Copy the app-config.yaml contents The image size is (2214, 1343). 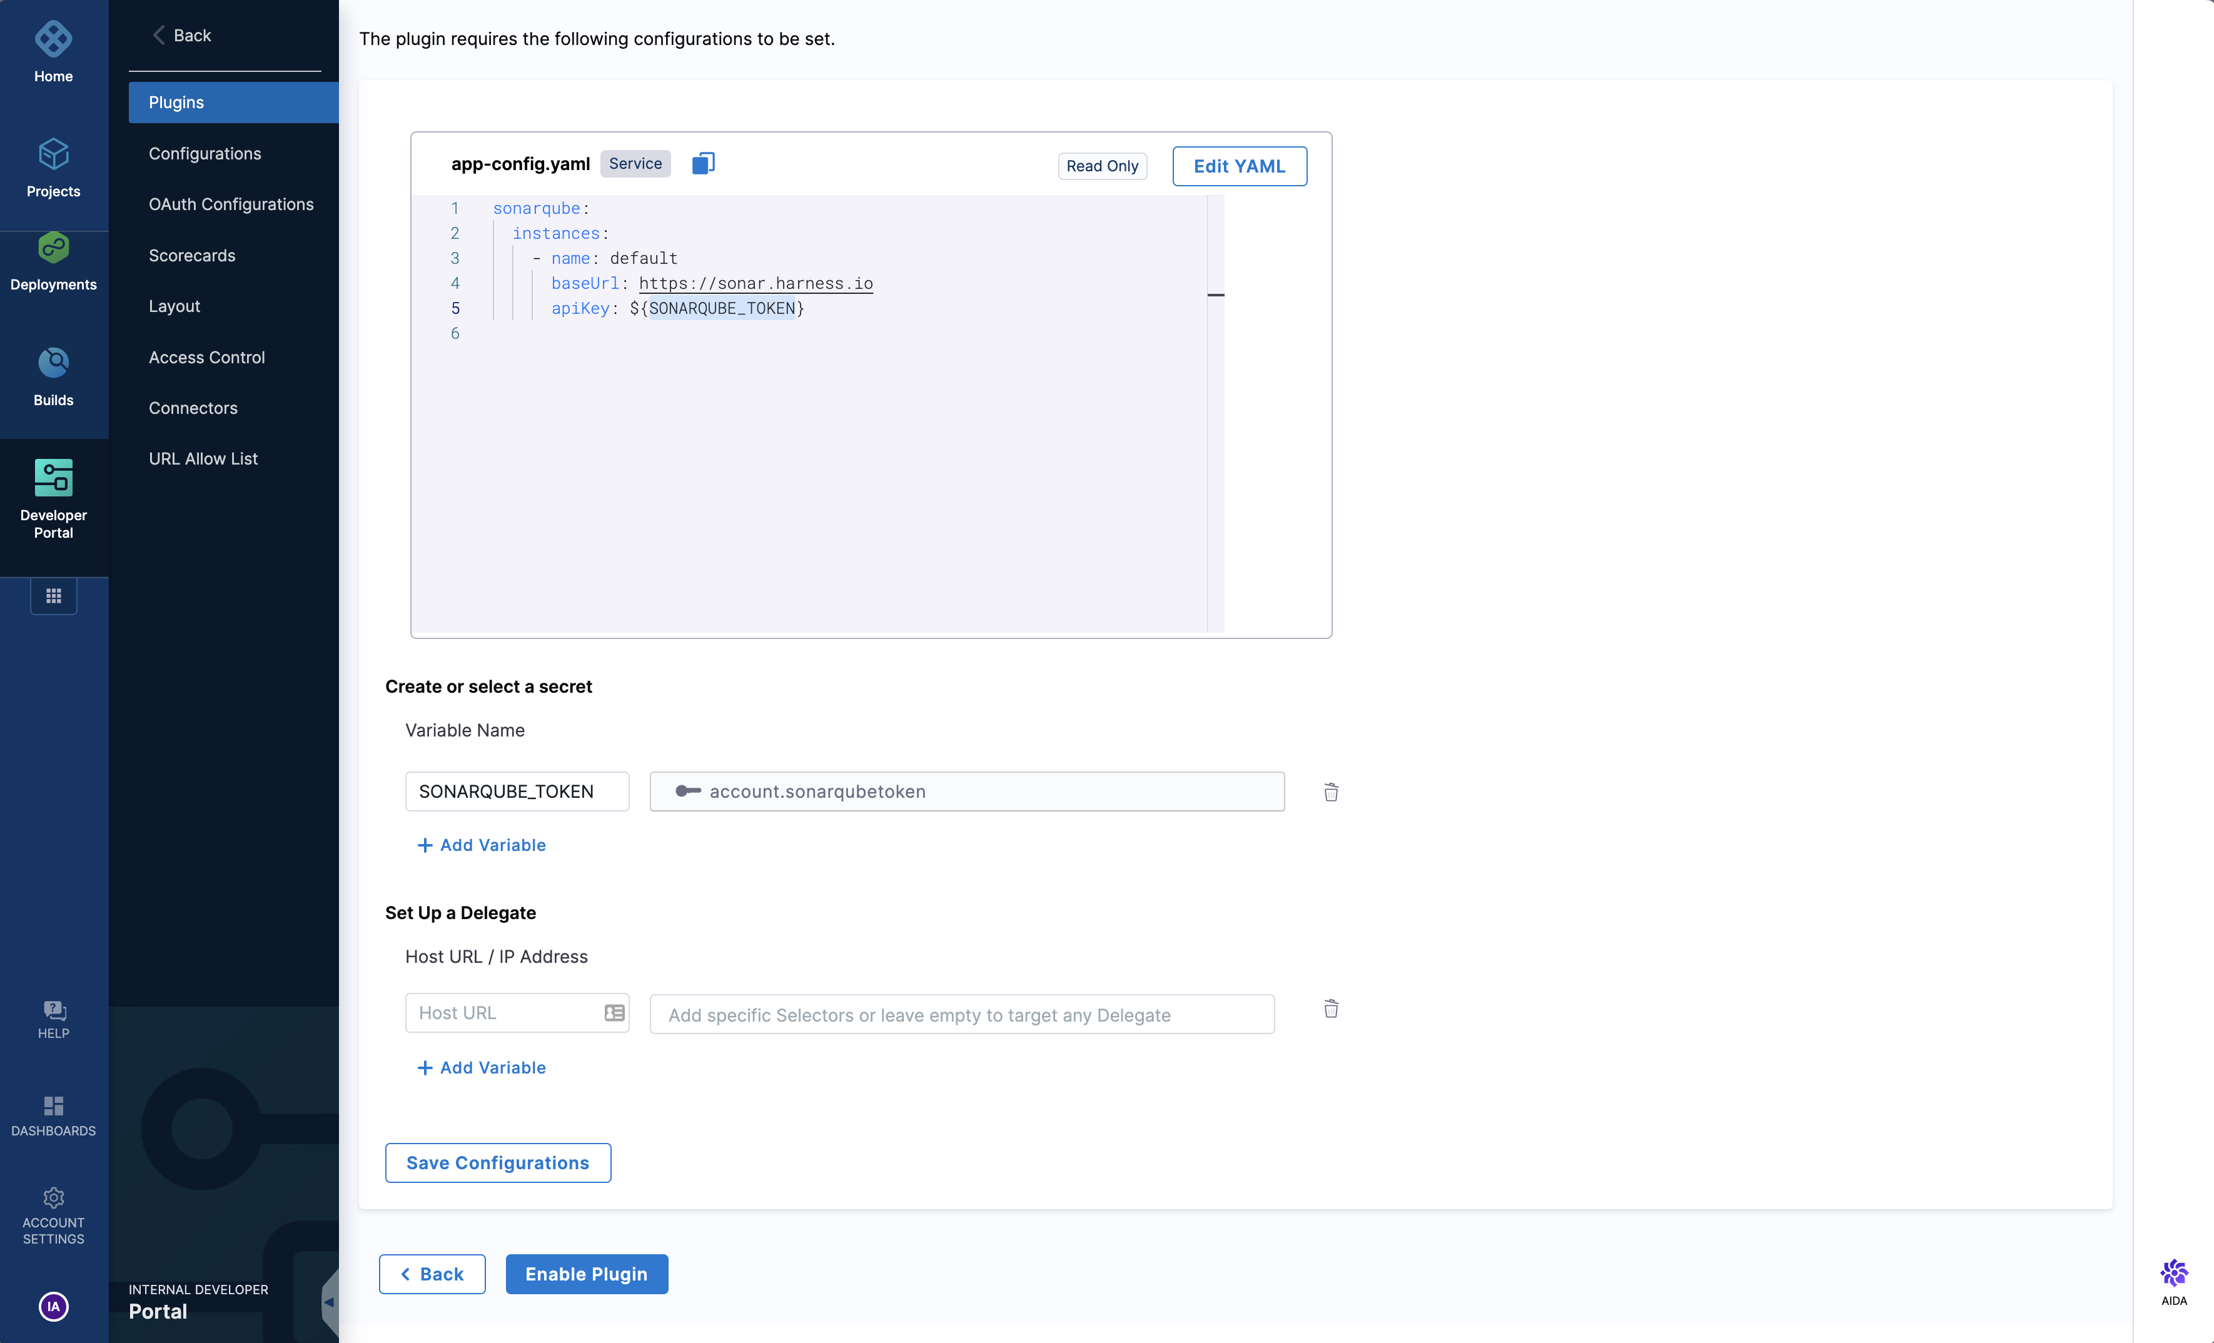(702, 163)
